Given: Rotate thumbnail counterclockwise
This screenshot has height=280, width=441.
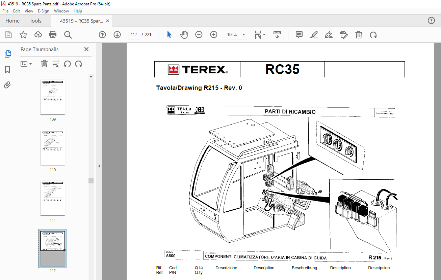Looking at the screenshot, I should [x=67, y=64].
